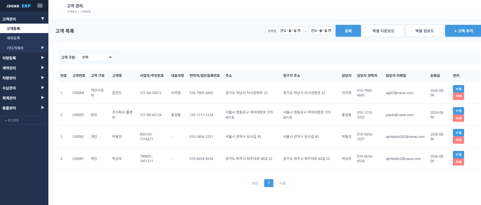Viewport: 481px width, 205px height.
Task: Click customer name 칼몬드
Action: click(117, 93)
